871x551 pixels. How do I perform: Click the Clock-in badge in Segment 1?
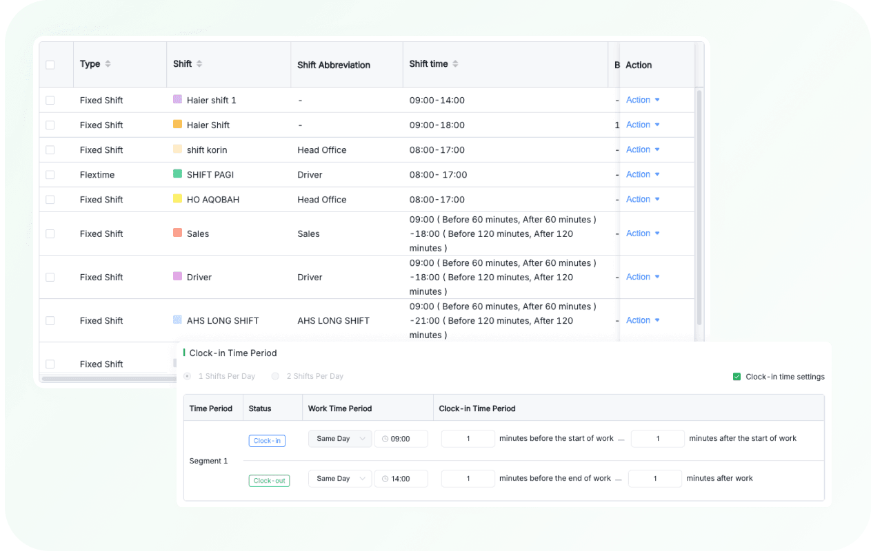click(266, 440)
